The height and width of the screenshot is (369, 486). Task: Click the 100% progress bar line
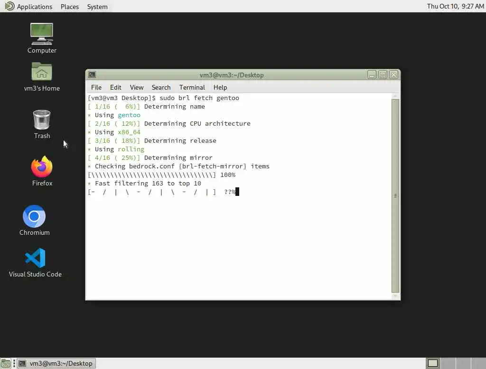point(162,175)
